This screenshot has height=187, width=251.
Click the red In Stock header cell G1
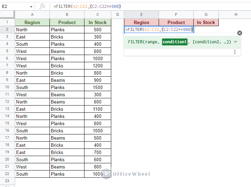[206, 22]
